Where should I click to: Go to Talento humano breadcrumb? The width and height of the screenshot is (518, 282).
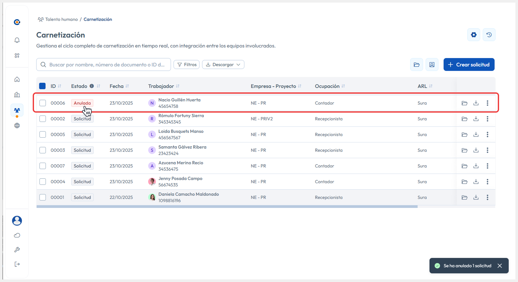coord(61,19)
